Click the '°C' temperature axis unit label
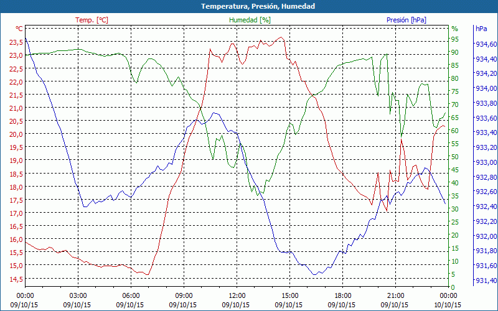Image resolution: width=498 pixels, height=311 pixels. pyautogui.click(x=19, y=29)
